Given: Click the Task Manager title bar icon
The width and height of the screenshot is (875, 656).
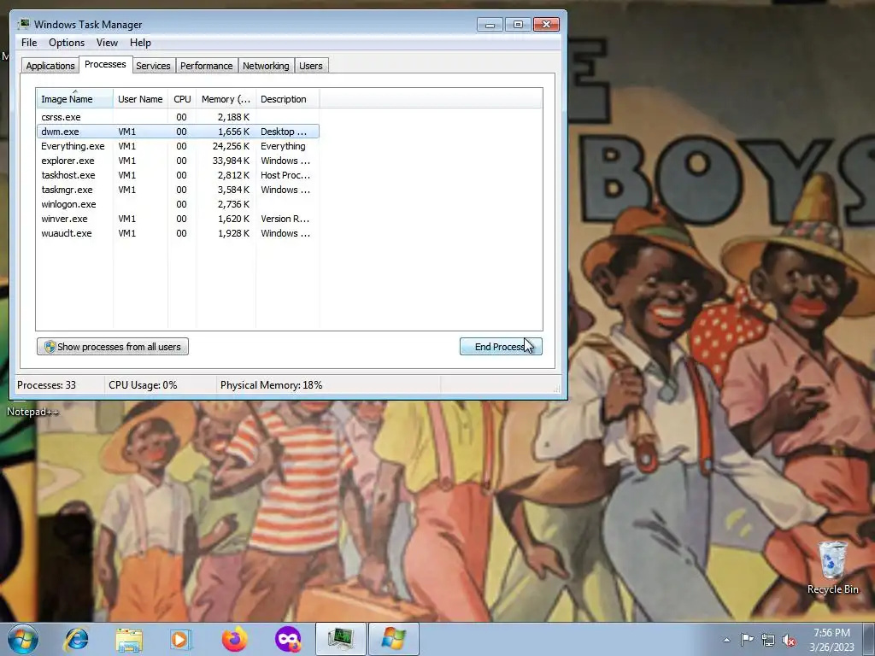Looking at the screenshot, I should 24,24.
